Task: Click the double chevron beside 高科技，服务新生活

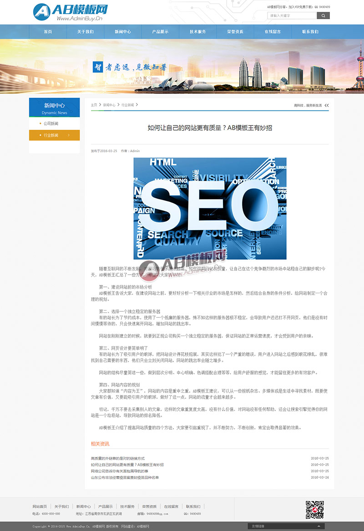Action: tap(327, 105)
